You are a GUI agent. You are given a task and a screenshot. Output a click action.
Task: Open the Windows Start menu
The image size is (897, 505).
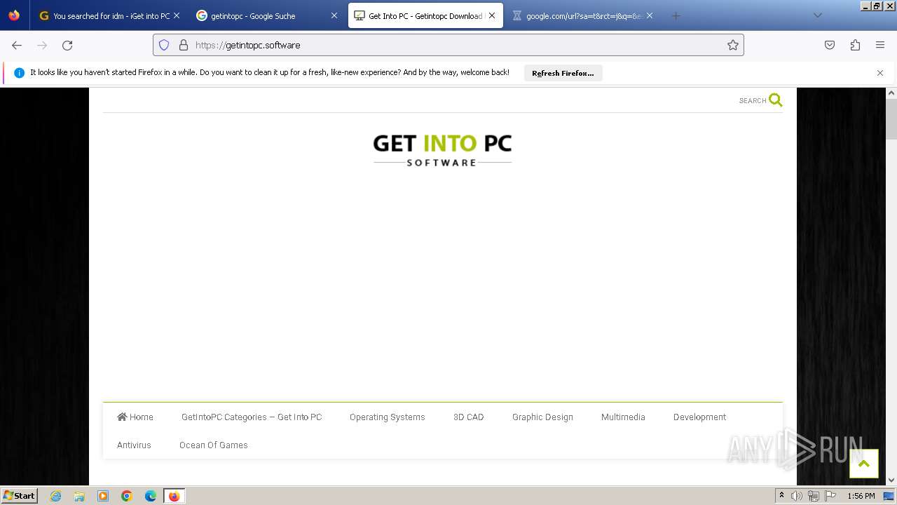click(19, 495)
